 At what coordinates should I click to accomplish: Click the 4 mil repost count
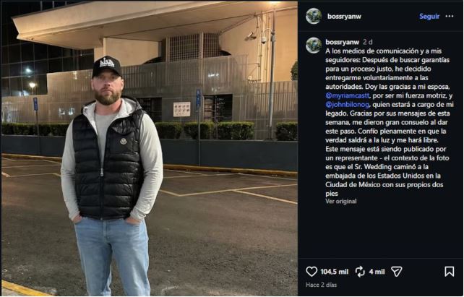pyautogui.click(x=377, y=272)
